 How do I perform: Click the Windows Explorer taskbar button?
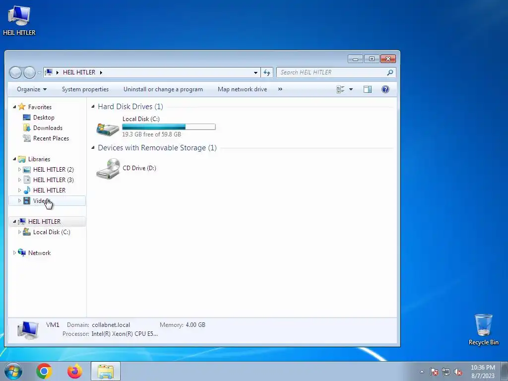coord(106,371)
